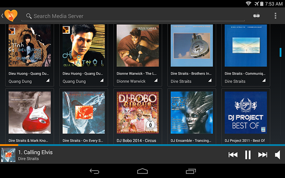
Task: Tap artist name 'Dionne Warwick'
Action: tap(131, 82)
